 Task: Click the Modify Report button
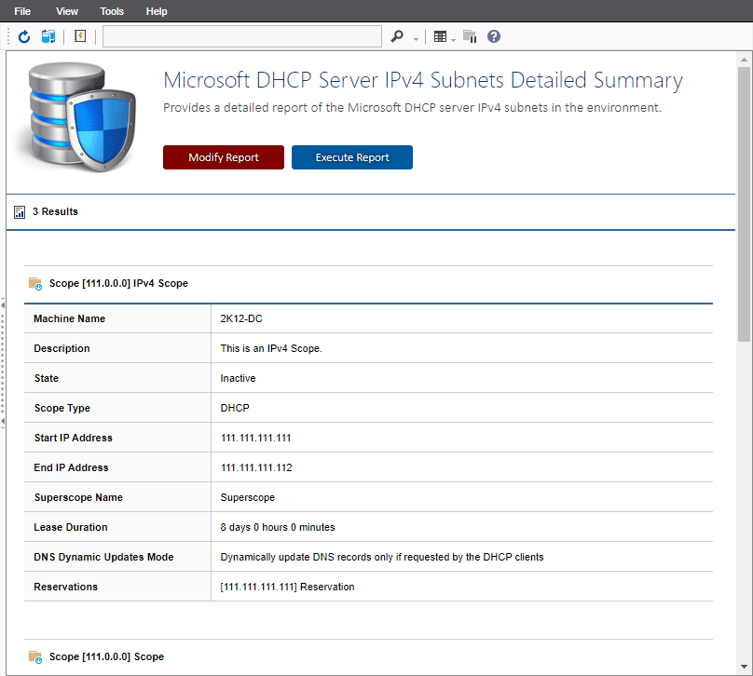(224, 157)
